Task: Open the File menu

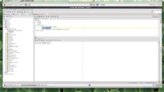Action: [x=4, y=10]
